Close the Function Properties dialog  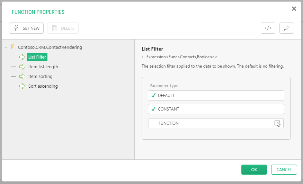coord(294,9)
